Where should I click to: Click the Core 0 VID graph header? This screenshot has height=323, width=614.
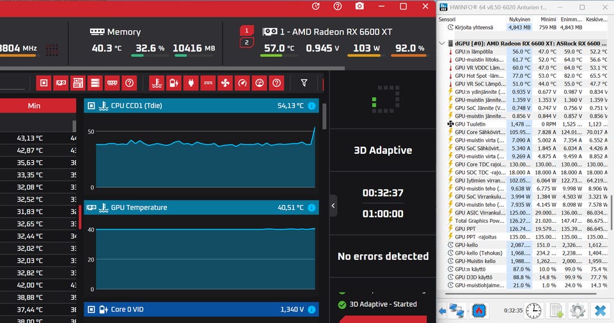[x=201, y=310]
